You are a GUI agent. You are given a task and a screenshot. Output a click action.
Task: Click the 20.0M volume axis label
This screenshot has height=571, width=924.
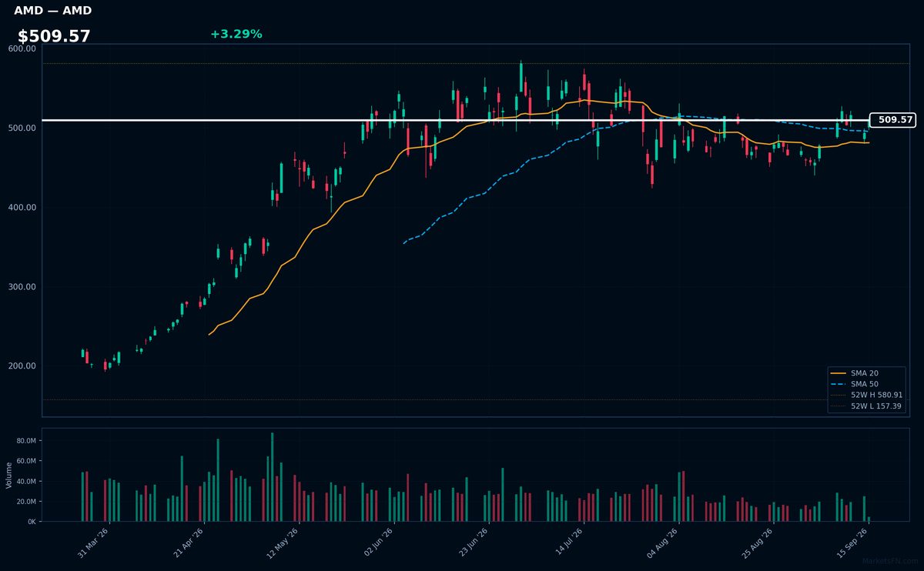click(x=26, y=502)
